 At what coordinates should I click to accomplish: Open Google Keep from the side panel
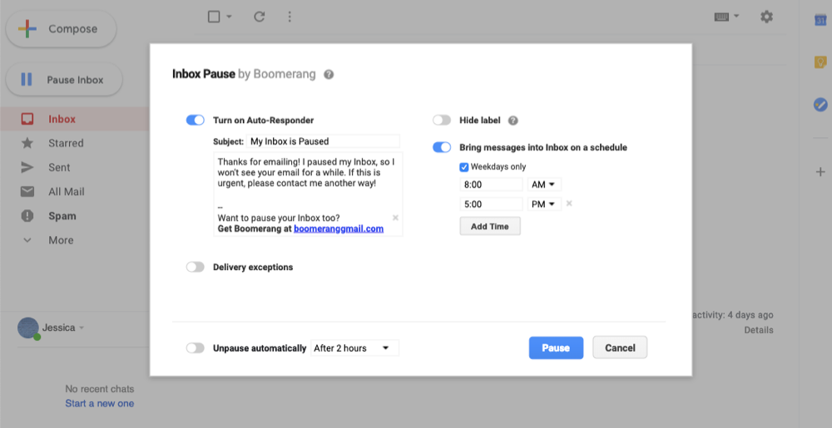(820, 62)
